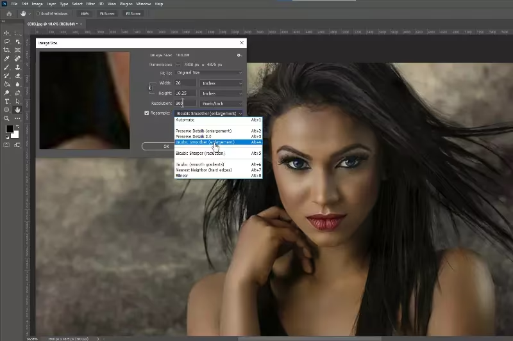Select the Frame tool

click(x=18, y=50)
